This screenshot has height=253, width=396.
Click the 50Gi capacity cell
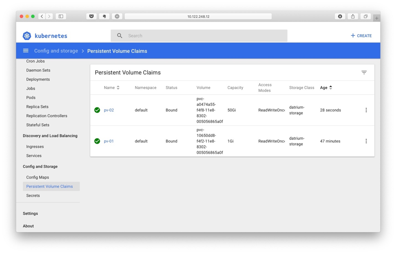[232, 110]
